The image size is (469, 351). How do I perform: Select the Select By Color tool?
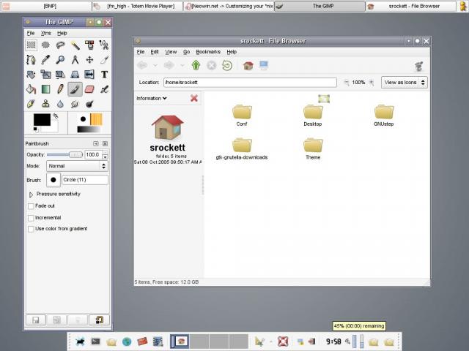click(x=89, y=45)
